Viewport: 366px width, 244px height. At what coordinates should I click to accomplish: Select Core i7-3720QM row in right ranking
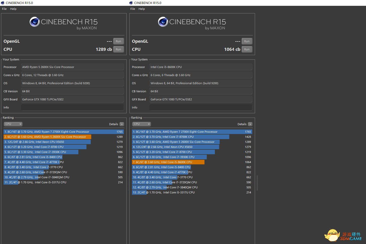coord(192,182)
